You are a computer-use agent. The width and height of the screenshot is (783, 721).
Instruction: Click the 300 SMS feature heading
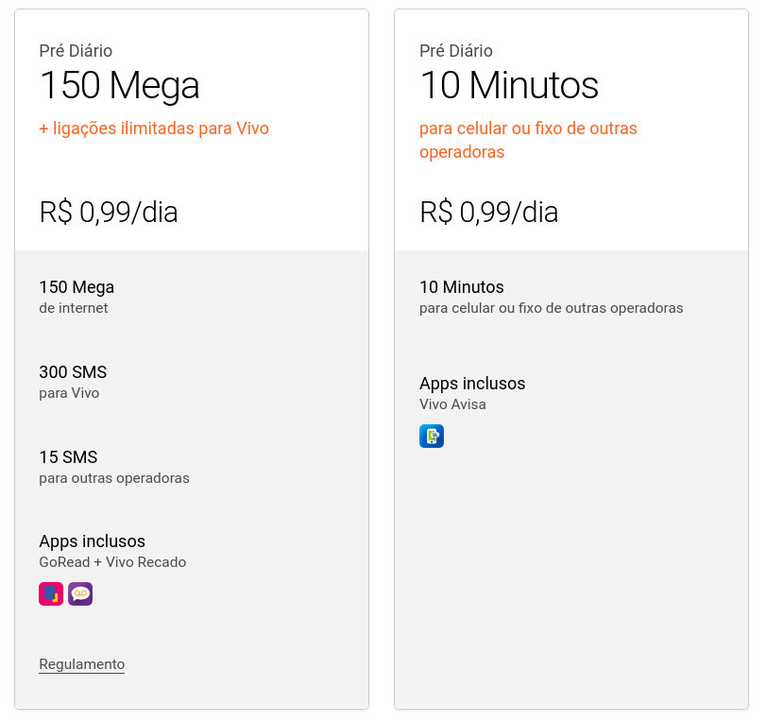[73, 372]
